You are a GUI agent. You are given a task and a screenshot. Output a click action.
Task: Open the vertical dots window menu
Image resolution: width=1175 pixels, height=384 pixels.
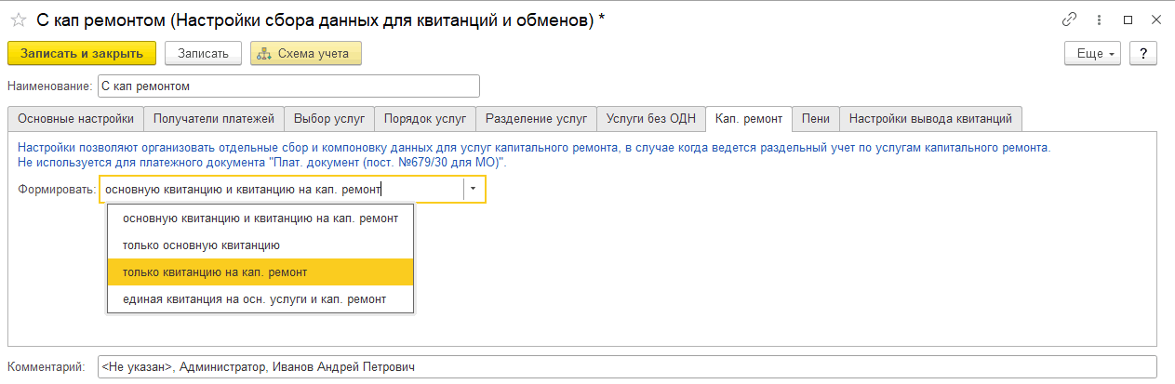click(x=1099, y=20)
